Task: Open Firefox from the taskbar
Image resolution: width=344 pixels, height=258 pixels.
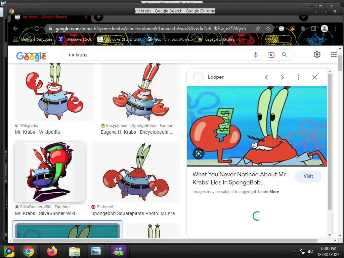Action: pos(52,251)
